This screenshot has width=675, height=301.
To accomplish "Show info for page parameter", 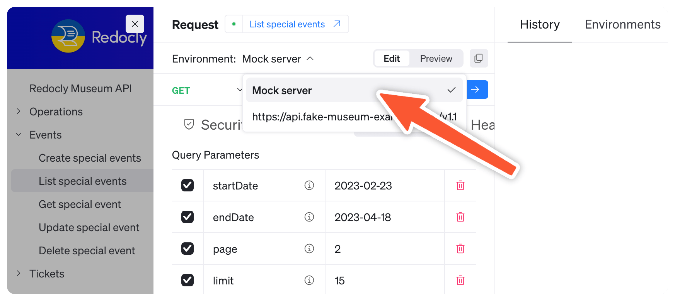I will click(x=309, y=249).
